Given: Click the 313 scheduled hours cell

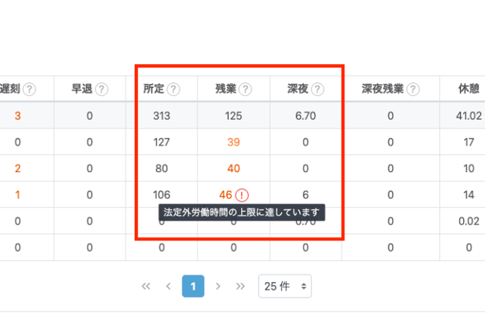Looking at the screenshot, I should (x=161, y=116).
